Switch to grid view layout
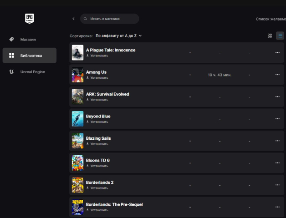Viewport: 286px width, 218px height. 270,35
